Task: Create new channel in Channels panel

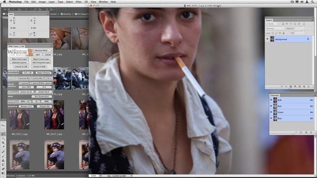Action: 306,133
